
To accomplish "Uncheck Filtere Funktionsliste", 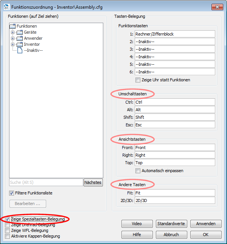I will coord(12,193).
